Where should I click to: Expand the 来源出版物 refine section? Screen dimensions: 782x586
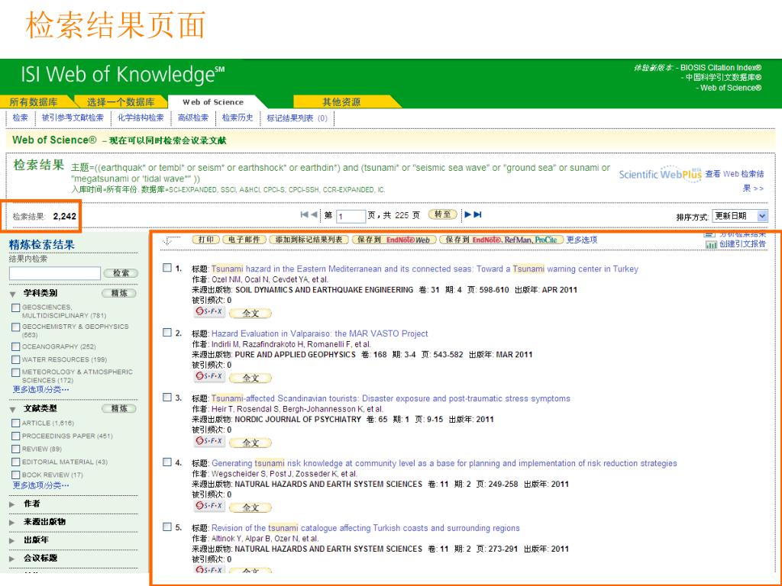click(x=12, y=523)
